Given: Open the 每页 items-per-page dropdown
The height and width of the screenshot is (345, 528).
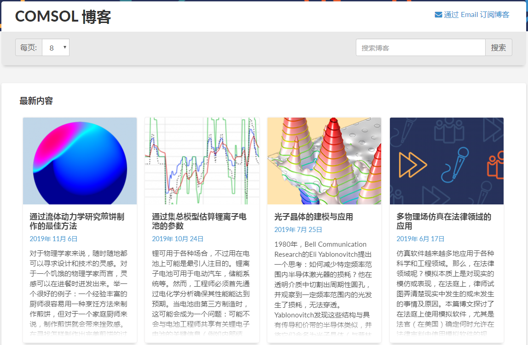Looking at the screenshot, I should pyautogui.click(x=56, y=47).
